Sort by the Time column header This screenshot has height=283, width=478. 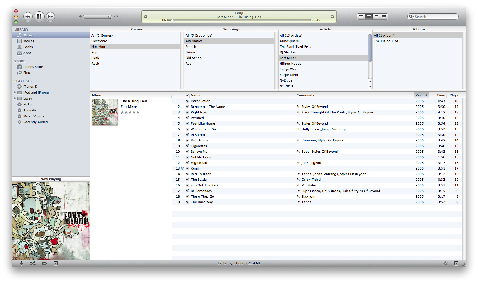point(438,95)
